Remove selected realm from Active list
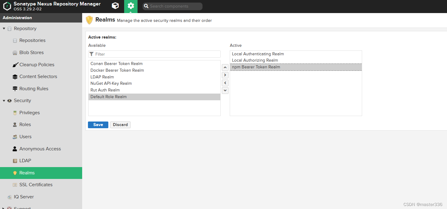The width and height of the screenshot is (447, 209). tap(225, 83)
